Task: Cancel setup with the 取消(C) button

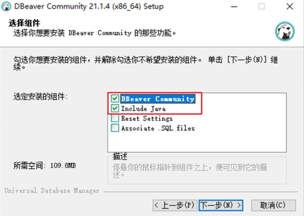Action: click(x=273, y=205)
